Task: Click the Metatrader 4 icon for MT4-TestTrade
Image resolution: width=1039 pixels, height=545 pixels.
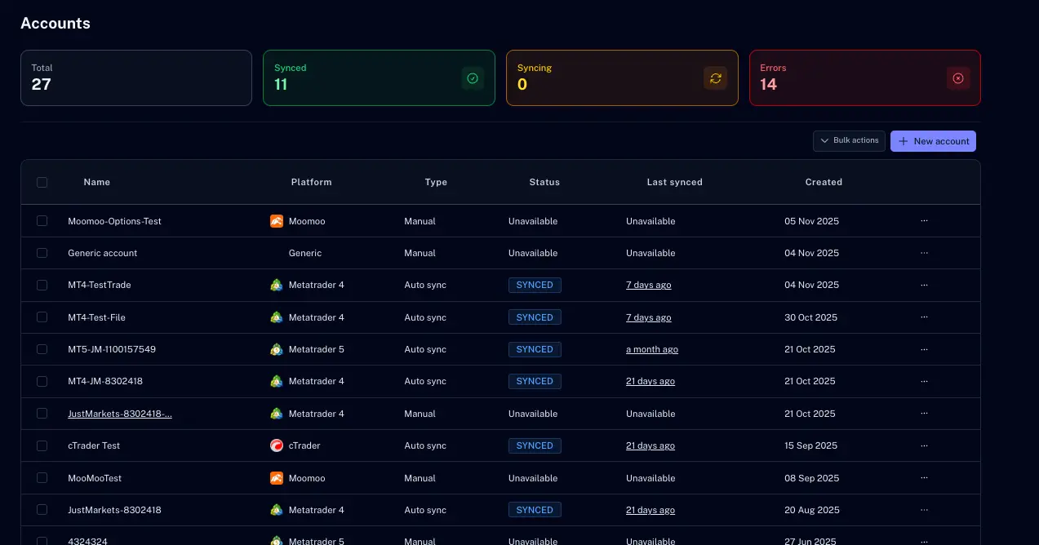Action: tap(277, 285)
